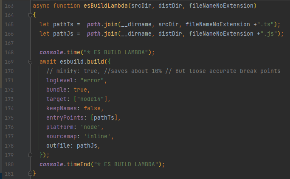Image resolution: width=290 pixels, height=179 pixels.
Task: Click the keepNames false value
Action: pyautogui.click(x=92, y=108)
